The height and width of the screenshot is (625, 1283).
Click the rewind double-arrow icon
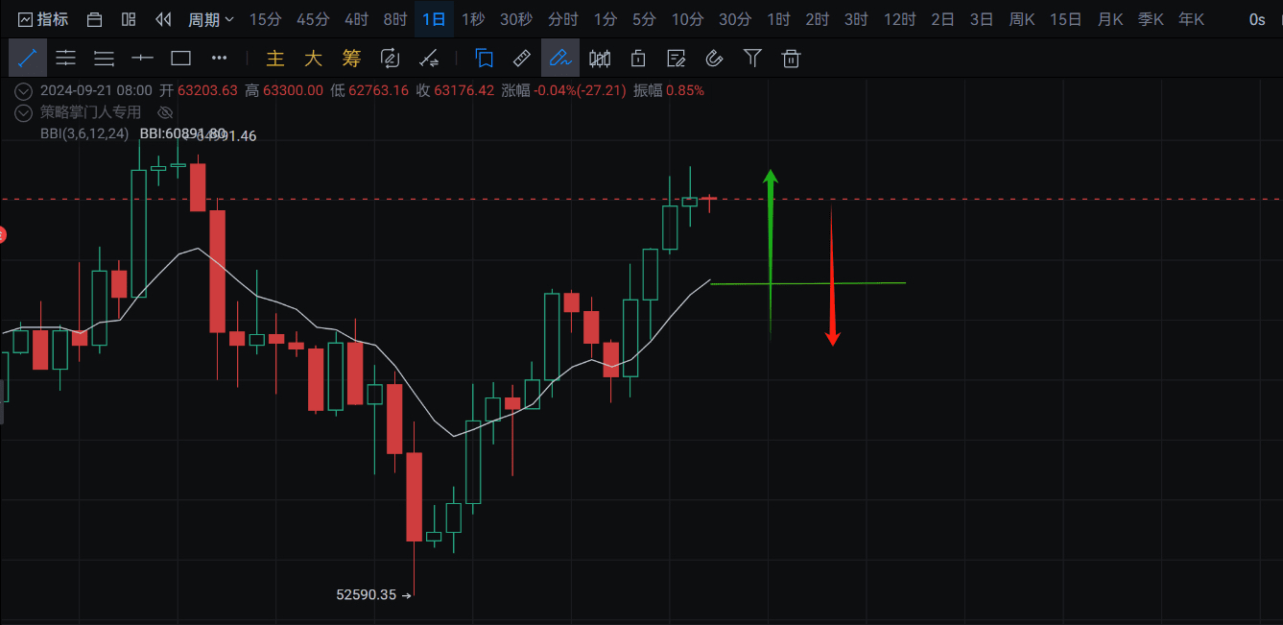click(163, 19)
